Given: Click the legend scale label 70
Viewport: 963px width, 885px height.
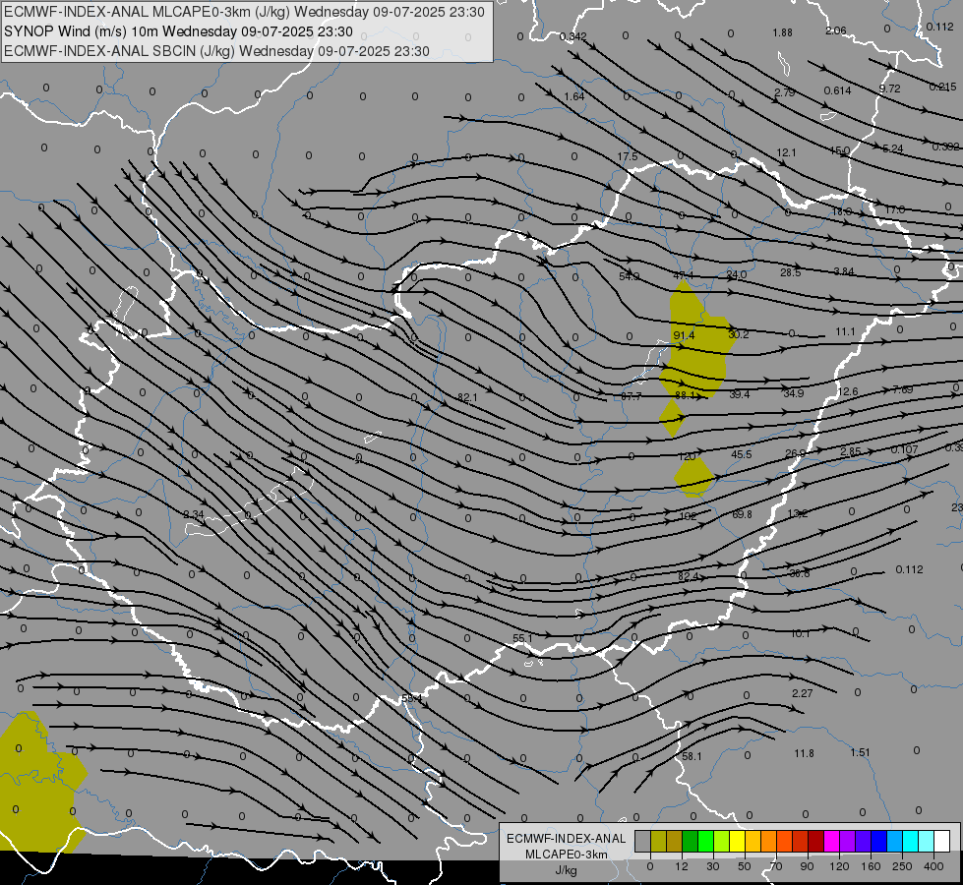Looking at the screenshot, I should [x=776, y=866].
